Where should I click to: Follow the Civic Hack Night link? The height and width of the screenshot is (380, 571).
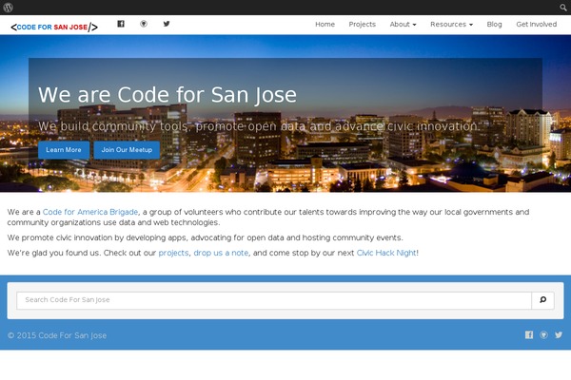[x=386, y=253]
